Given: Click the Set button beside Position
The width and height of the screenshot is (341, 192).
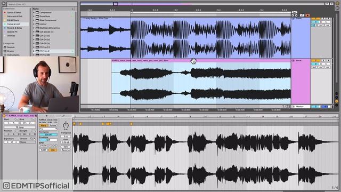Looking at the screenshot, I should [x=17, y=131].
